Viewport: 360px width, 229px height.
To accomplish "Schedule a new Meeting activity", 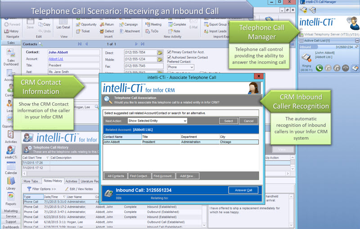I will click(x=153, y=24).
